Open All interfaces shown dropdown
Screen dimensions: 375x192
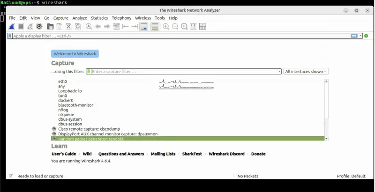306,71
